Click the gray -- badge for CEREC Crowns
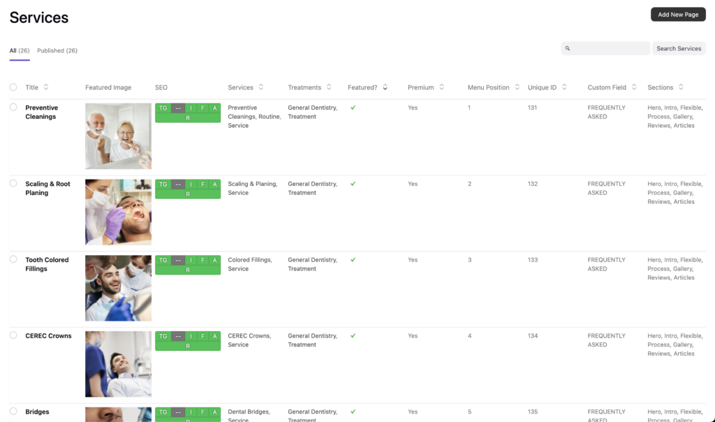 [x=178, y=336]
